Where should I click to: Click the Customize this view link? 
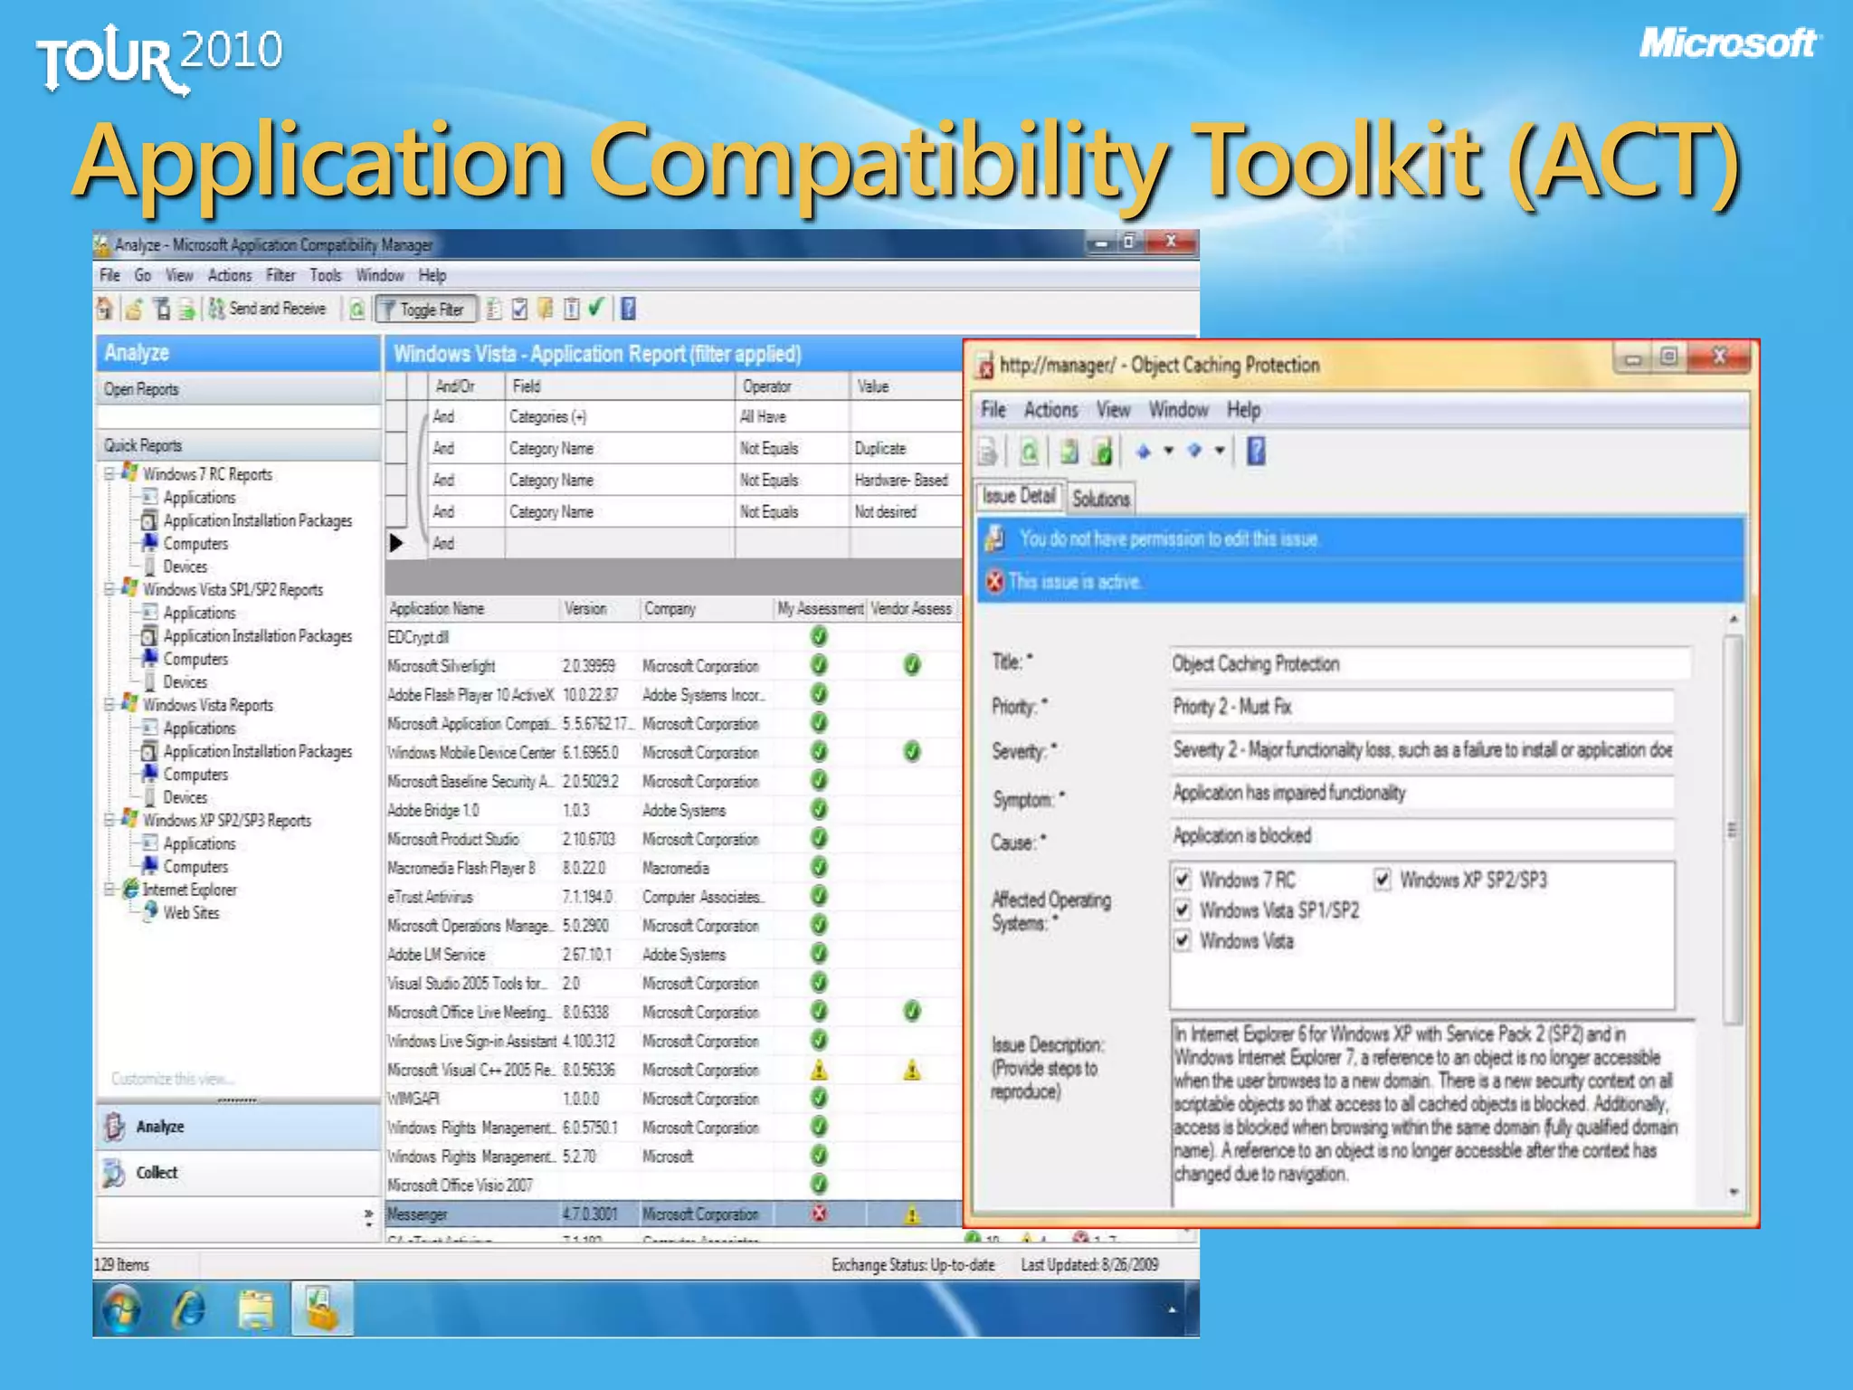point(173,1079)
